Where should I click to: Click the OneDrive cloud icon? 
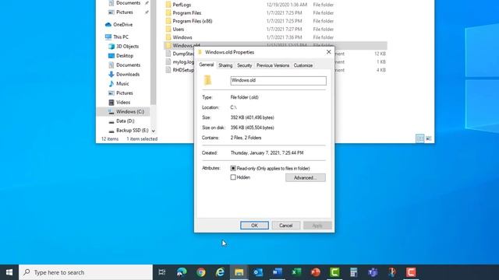click(108, 24)
